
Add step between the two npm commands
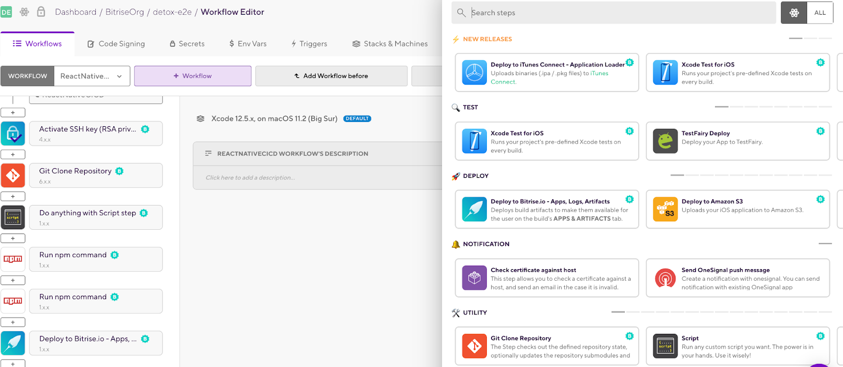tap(13, 280)
